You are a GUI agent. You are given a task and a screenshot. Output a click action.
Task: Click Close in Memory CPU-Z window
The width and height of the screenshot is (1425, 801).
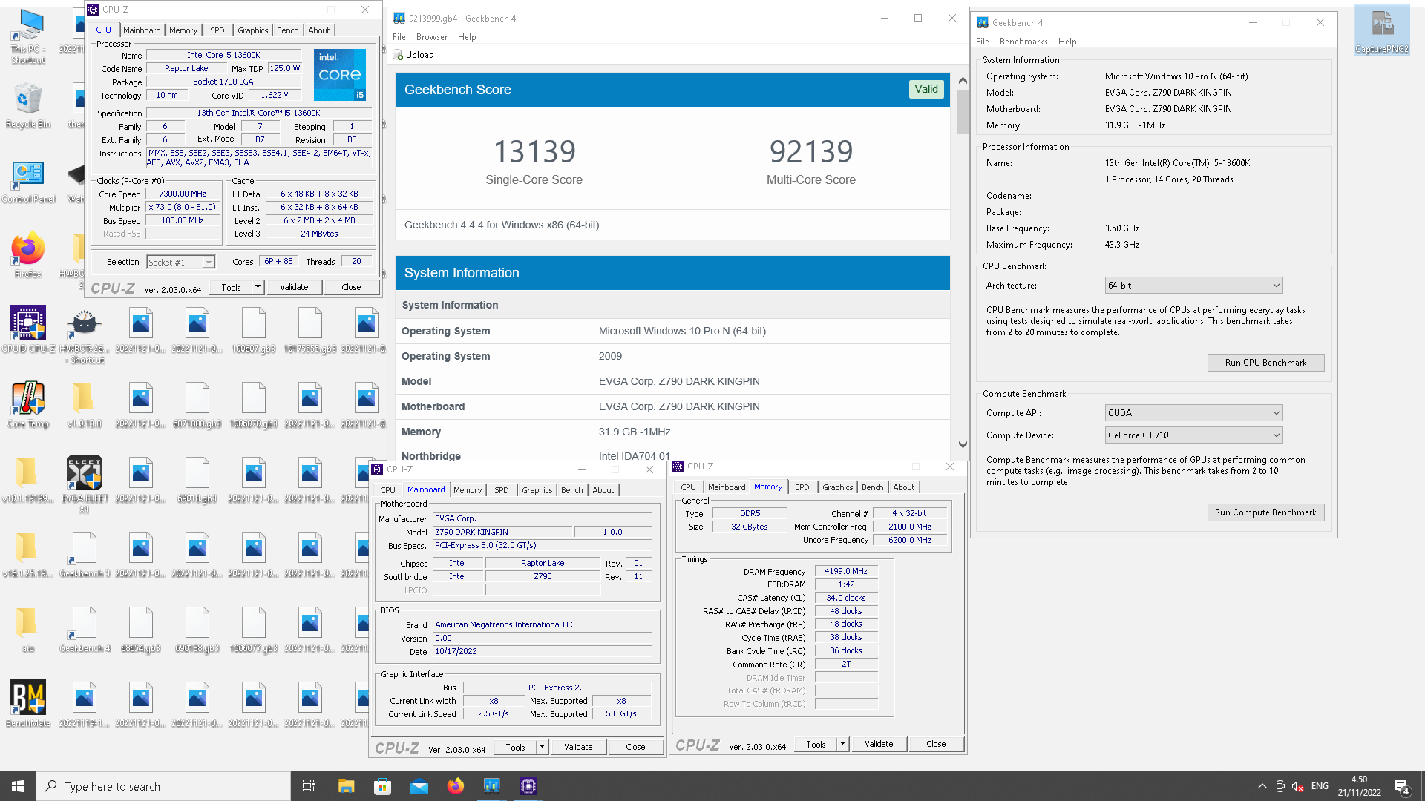[x=936, y=744]
